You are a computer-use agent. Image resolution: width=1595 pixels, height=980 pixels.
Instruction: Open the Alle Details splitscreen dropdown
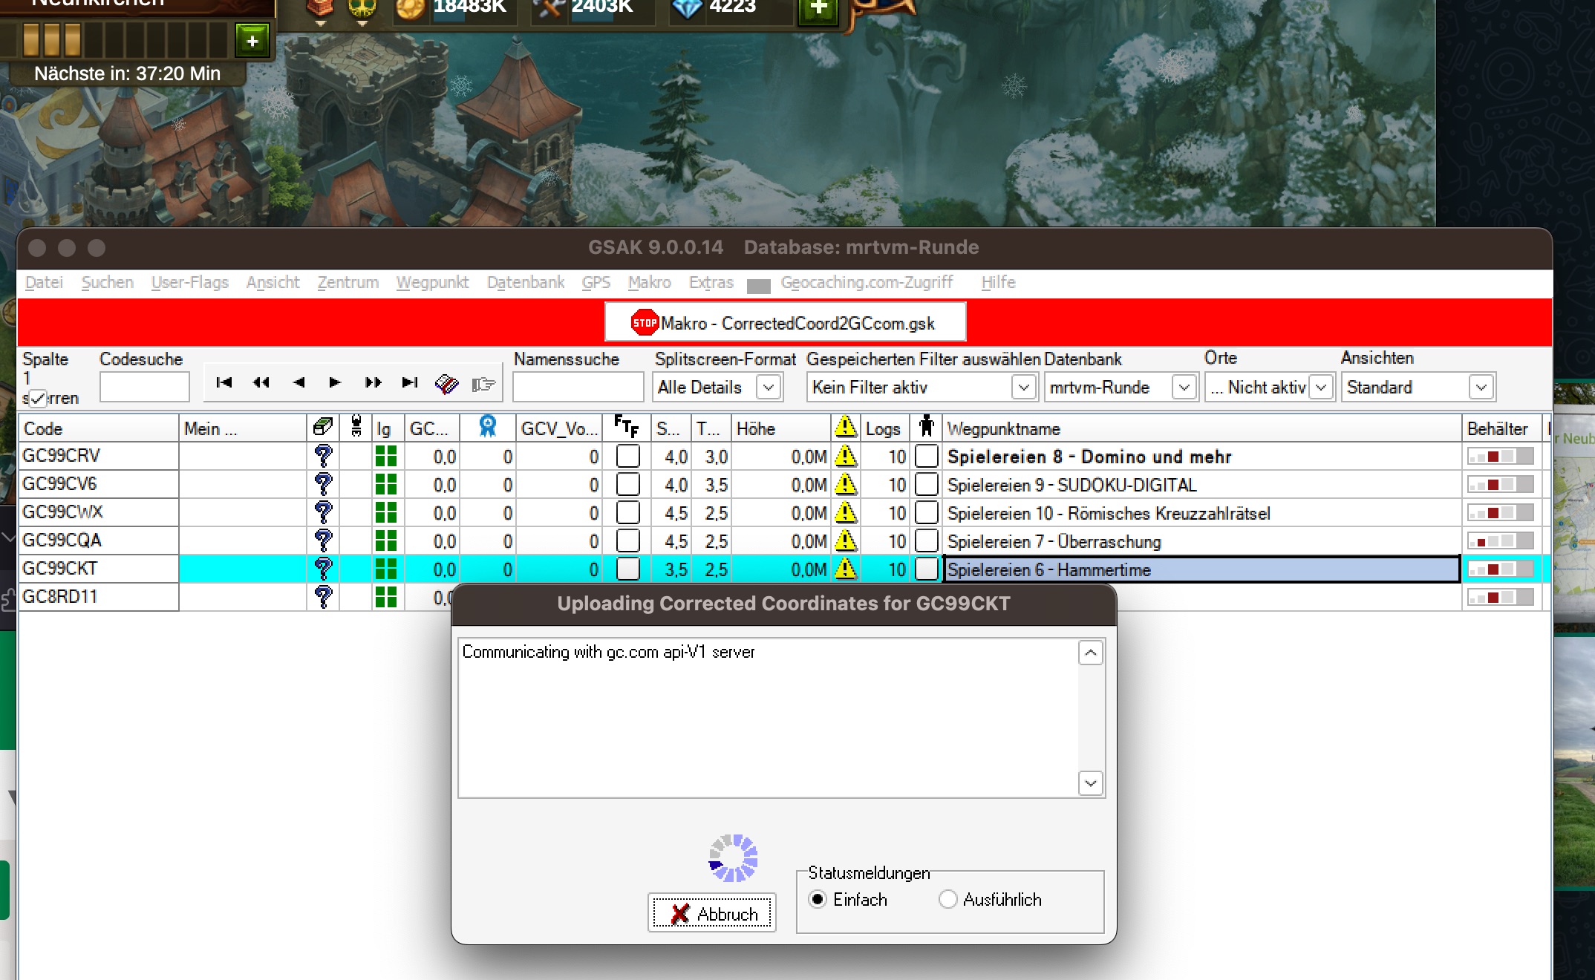pyautogui.click(x=769, y=387)
